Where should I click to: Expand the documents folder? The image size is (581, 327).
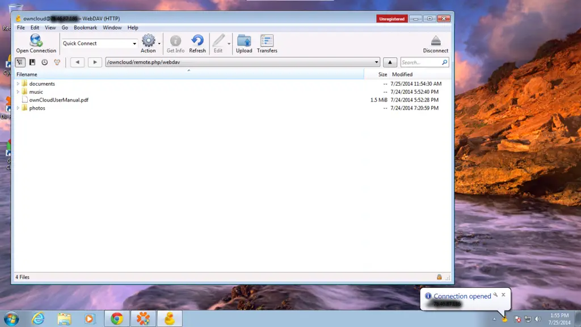click(x=18, y=84)
